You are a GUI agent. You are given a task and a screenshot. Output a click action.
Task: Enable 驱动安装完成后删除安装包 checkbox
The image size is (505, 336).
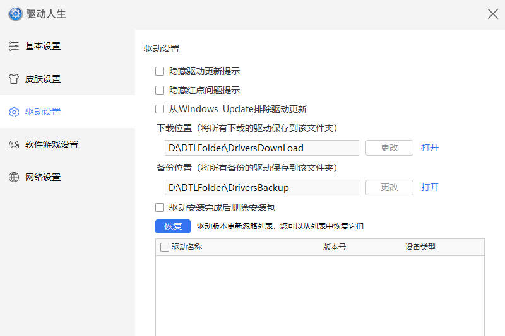pos(160,207)
